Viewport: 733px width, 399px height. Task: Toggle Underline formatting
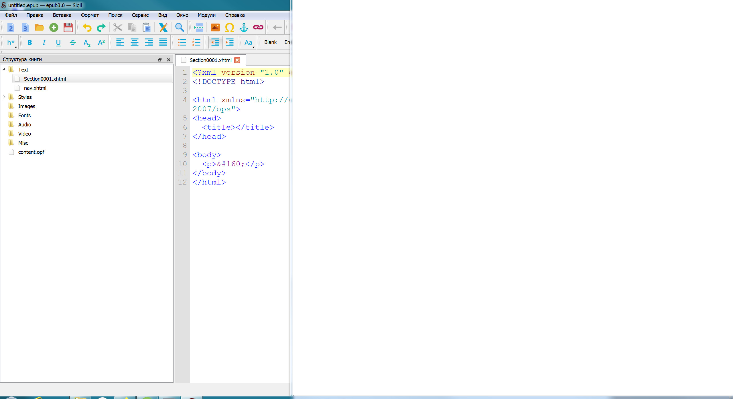[x=58, y=43]
